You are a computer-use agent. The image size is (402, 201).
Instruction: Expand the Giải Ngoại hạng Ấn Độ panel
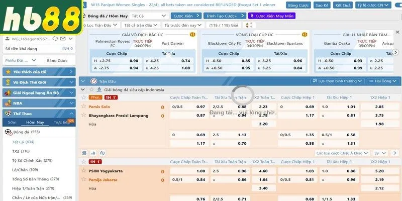tap(39, 93)
